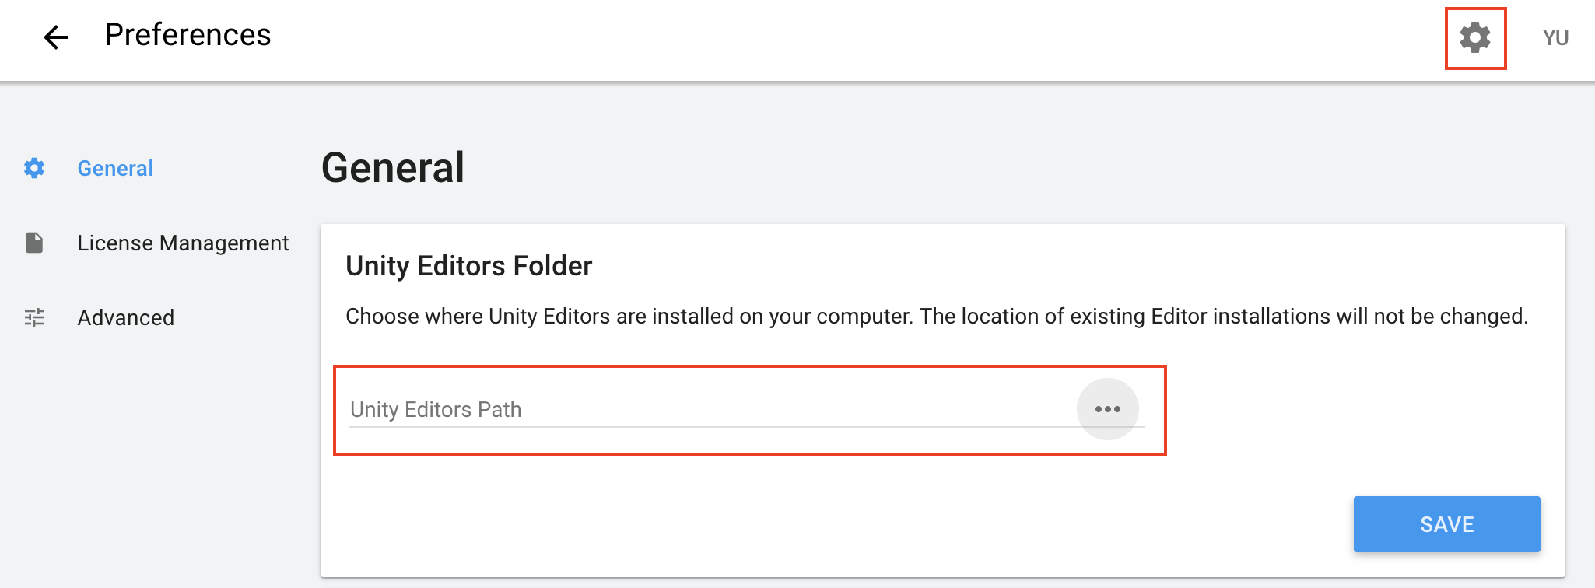Open the Advanced preferences section
Screen dimensions: 1595x588
tap(126, 317)
